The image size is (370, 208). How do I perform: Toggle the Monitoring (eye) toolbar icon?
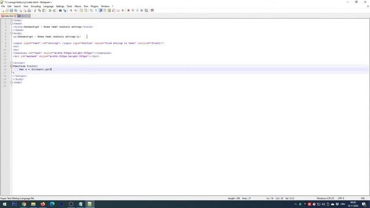[x=123, y=10]
